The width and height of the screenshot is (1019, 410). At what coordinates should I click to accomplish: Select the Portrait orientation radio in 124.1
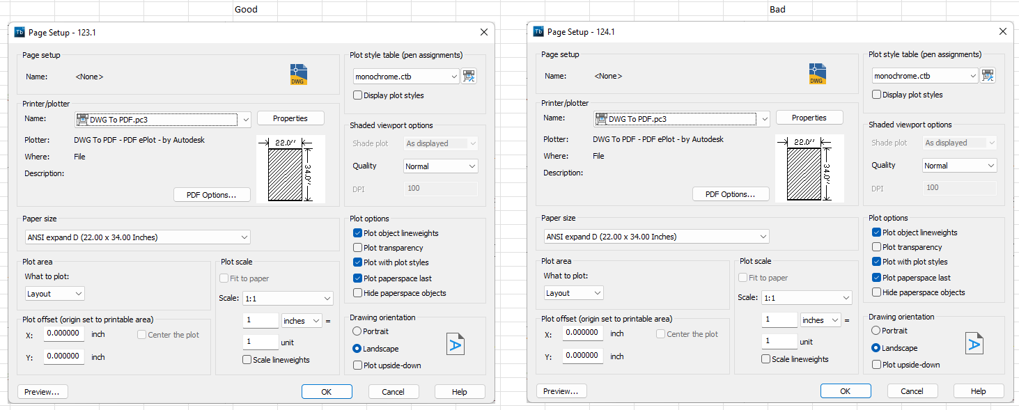pos(876,331)
